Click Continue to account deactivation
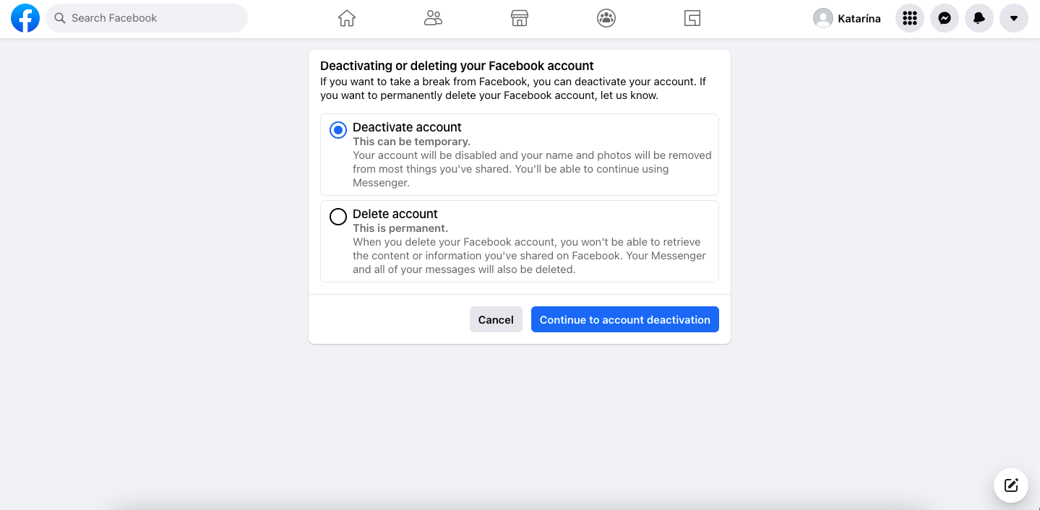The image size is (1040, 510). pyautogui.click(x=625, y=319)
